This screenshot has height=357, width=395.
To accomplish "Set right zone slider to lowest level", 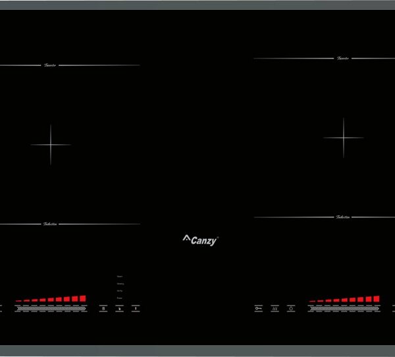I will (311, 308).
